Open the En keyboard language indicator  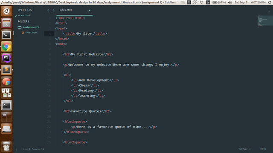tap(208, 3)
